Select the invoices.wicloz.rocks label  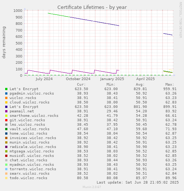pos(33,138)
